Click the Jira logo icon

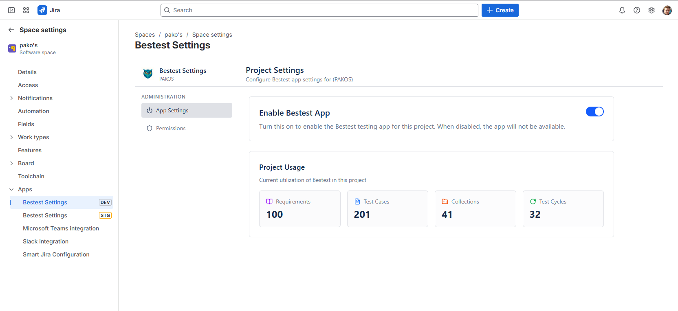pos(42,10)
